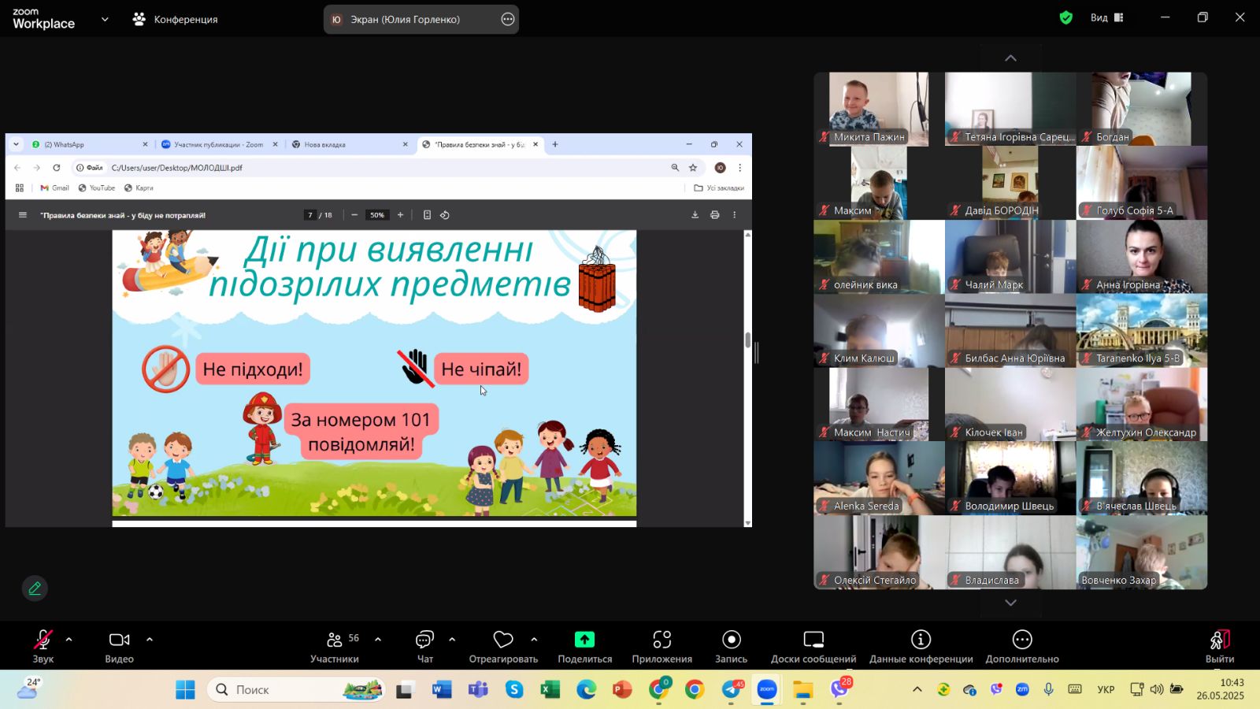Expand video options arrow next to Video
Viewport: 1260px width, 709px height.
coord(150,640)
